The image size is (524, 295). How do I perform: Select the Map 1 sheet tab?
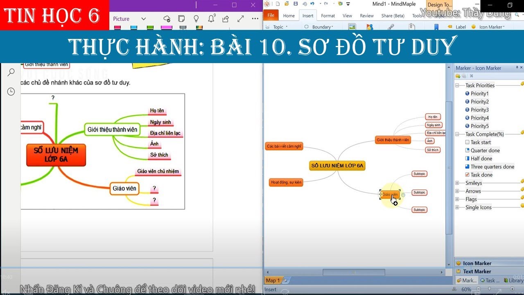click(273, 281)
